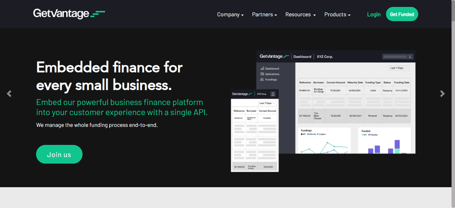Screen dimensions: 455x208
Task: Expand the Company dropdown menu
Action: click(x=230, y=15)
